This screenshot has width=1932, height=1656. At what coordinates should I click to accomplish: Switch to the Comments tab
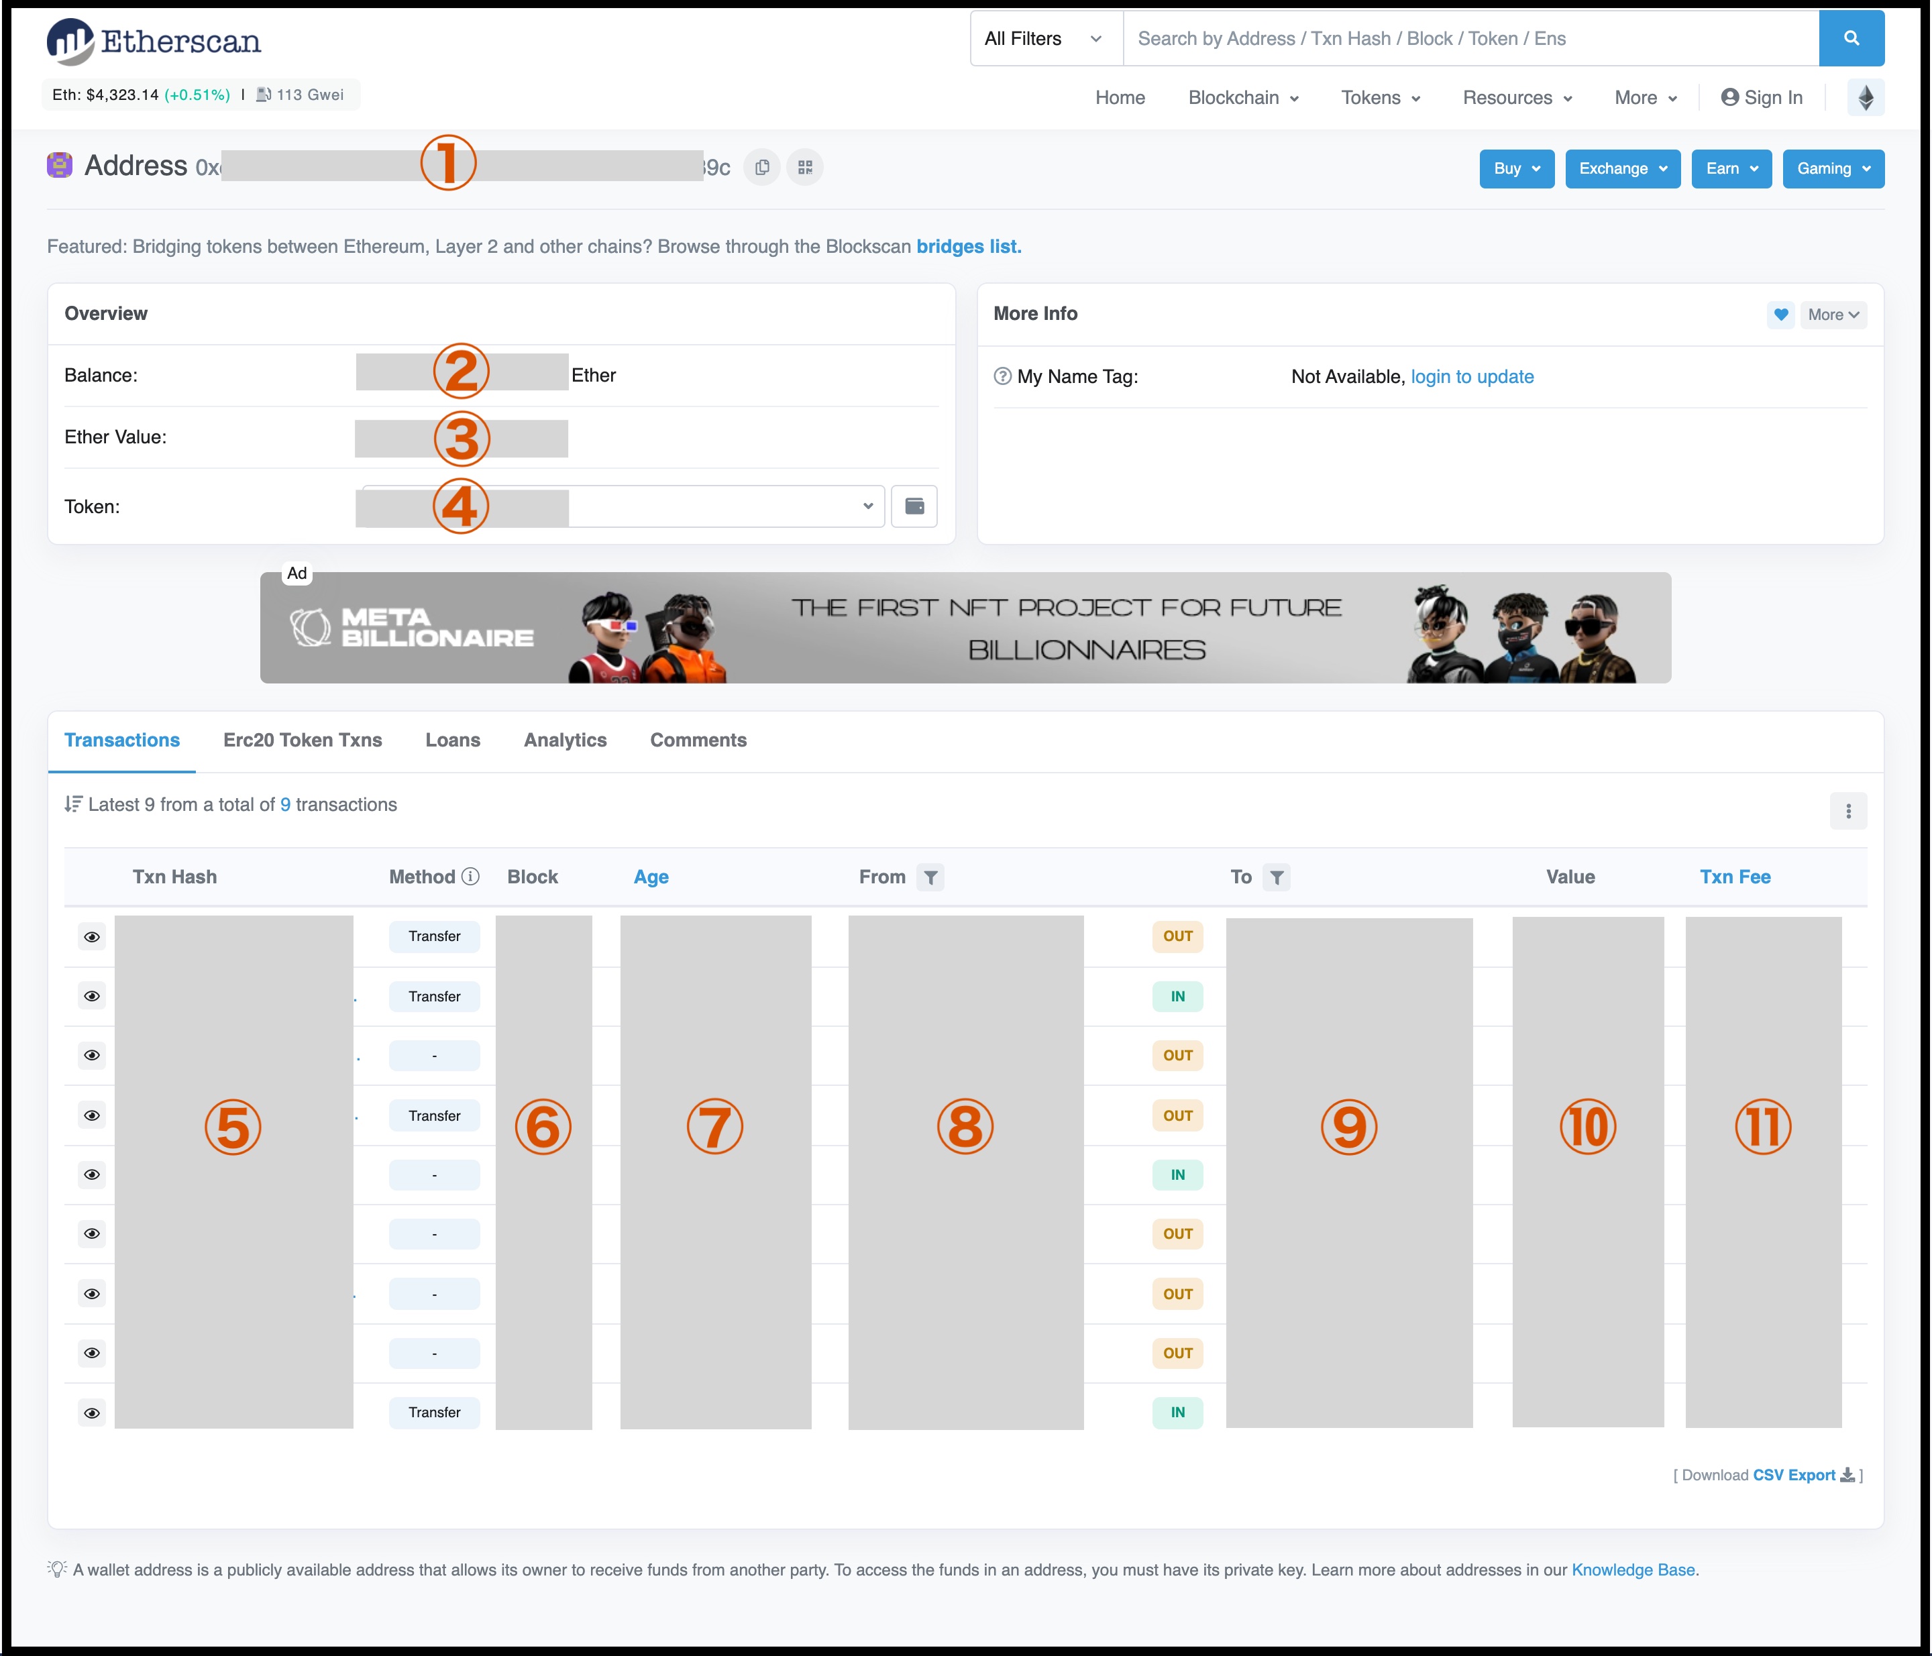[698, 739]
